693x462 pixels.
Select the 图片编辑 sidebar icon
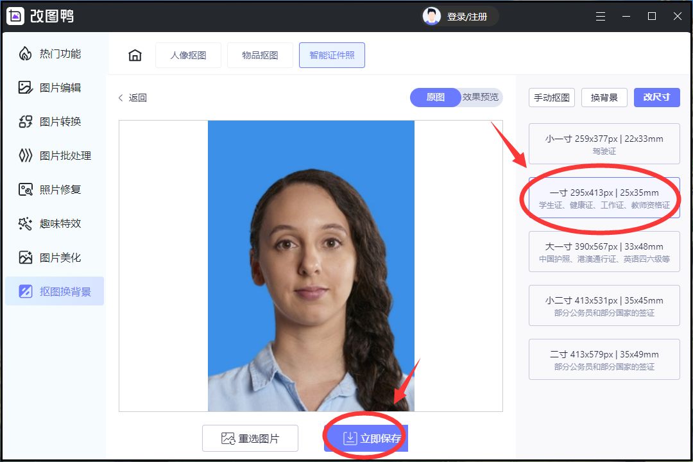coord(55,88)
